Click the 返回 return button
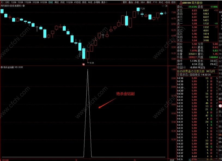Viewport: 222px width, 161px height. [x=173, y=2]
